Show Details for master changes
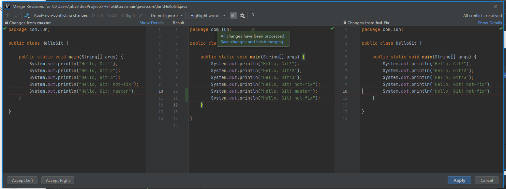The width and height of the screenshot is (506, 189). (x=151, y=23)
